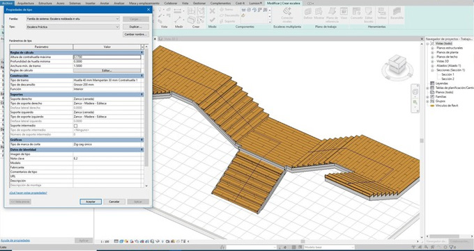Viewport: 474px width, 251px height.
Task: Open the Barandilla tool
Action: tap(397, 14)
